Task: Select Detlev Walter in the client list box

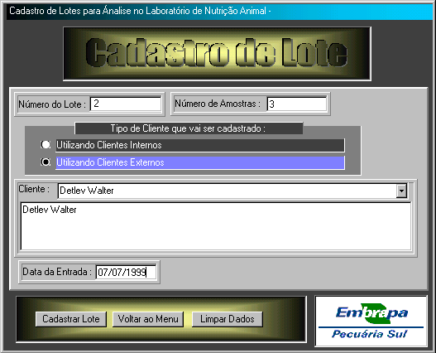Action: (49, 210)
